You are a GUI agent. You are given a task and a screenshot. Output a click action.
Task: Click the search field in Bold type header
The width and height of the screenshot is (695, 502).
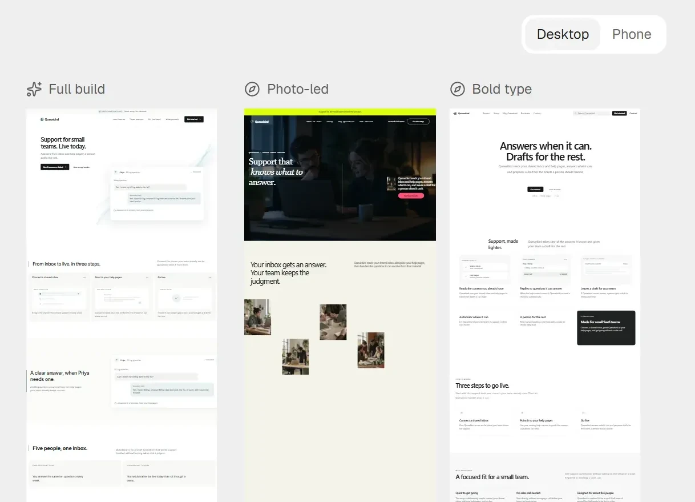point(592,113)
